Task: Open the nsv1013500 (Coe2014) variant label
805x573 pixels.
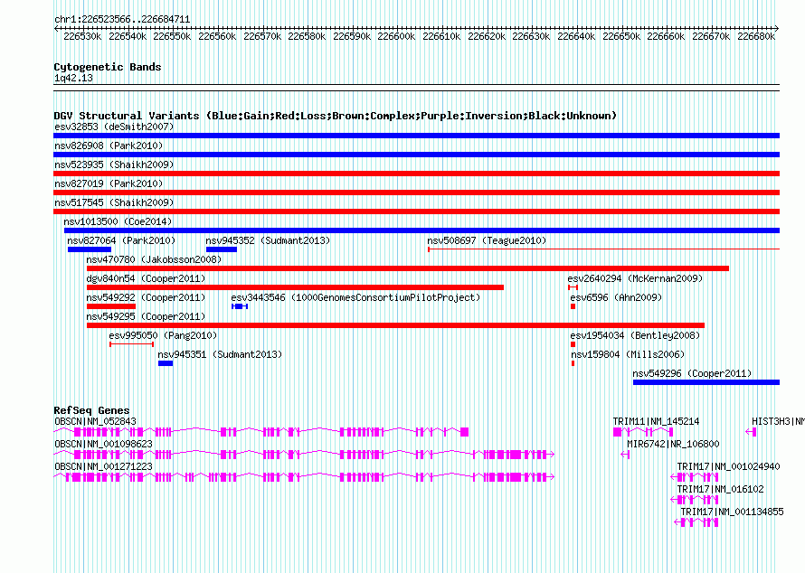Action: [118, 221]
